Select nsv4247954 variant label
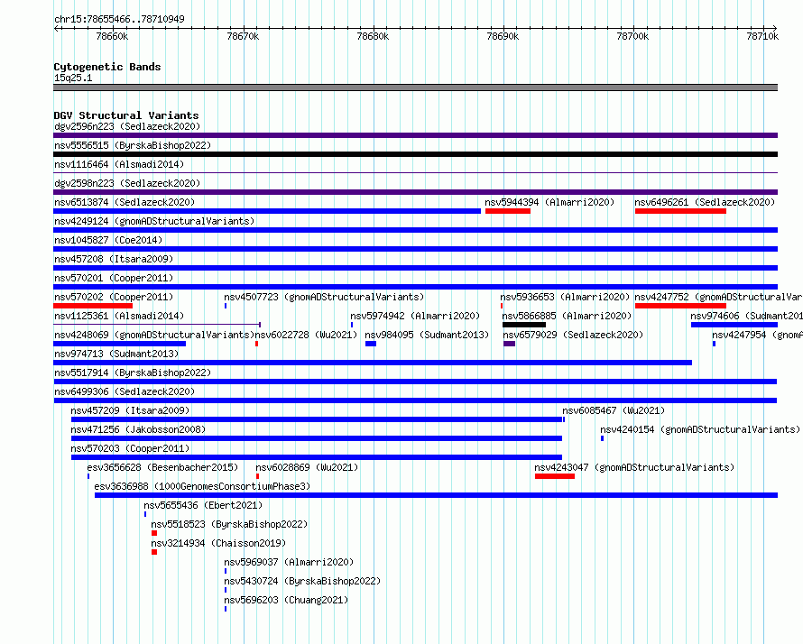This screenshot has width=803, height=644. (757, 335)
